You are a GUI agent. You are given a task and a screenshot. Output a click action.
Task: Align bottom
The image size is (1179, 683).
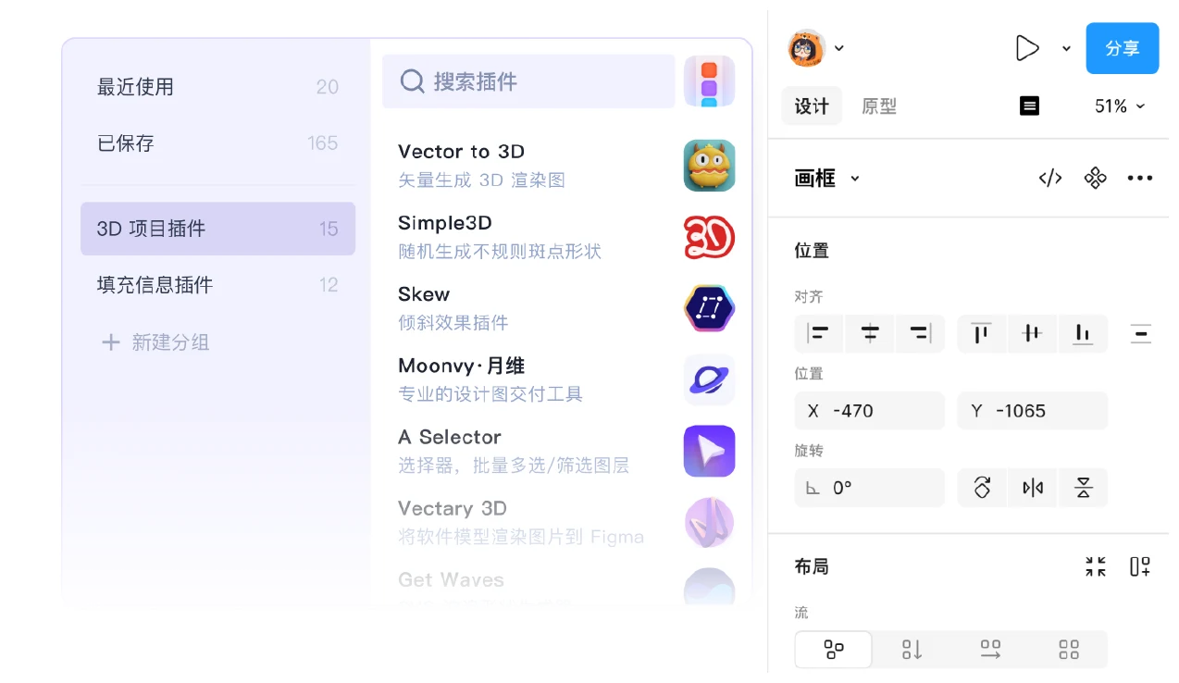1083,334
